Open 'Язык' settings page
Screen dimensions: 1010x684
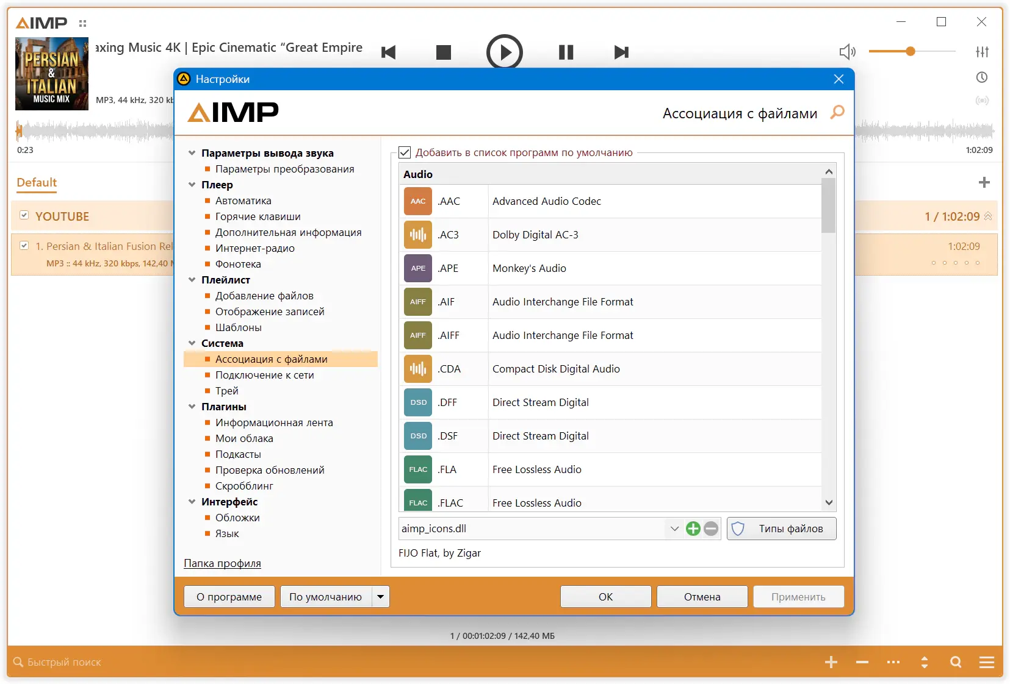[x=227, y=533]
